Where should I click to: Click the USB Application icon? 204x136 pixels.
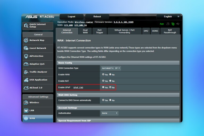26,80
